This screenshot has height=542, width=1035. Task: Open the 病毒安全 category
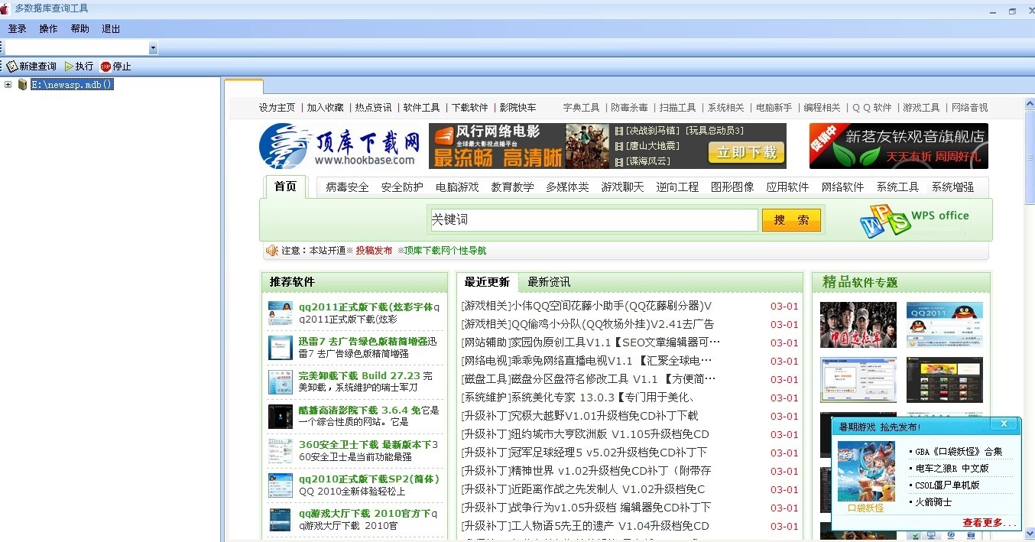(347, 187)
